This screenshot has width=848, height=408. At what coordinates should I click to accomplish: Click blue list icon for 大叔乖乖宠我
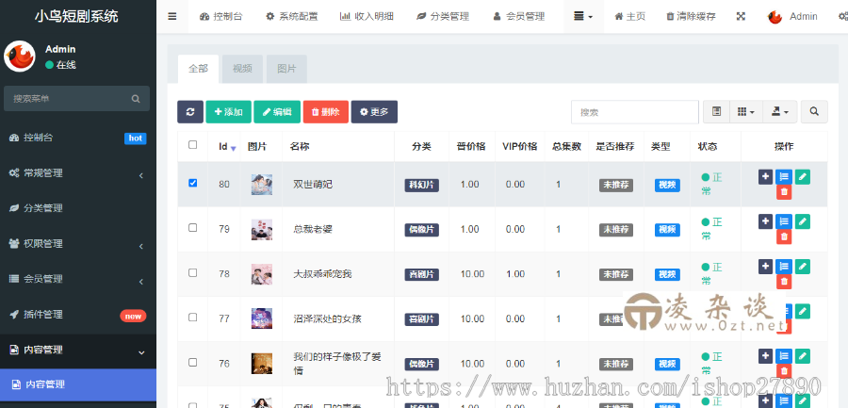click(x=784, y=267)
